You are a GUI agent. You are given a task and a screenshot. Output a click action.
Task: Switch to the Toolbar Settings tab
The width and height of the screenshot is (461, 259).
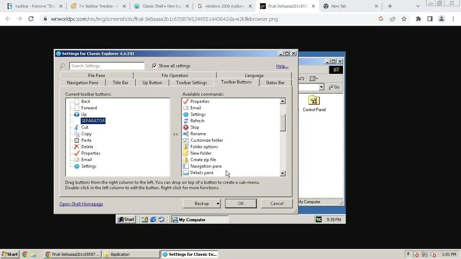coord(191,83)
